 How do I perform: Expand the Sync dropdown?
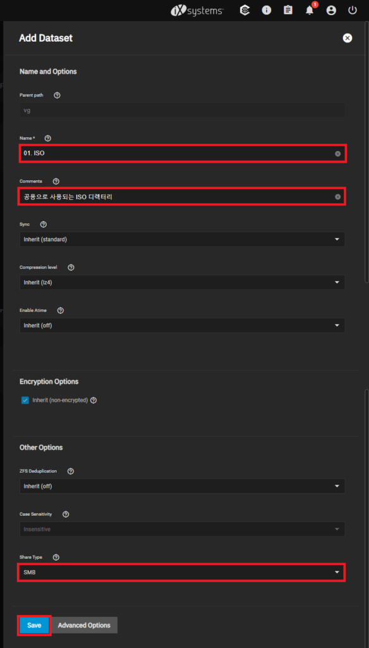tap(182, 239)
